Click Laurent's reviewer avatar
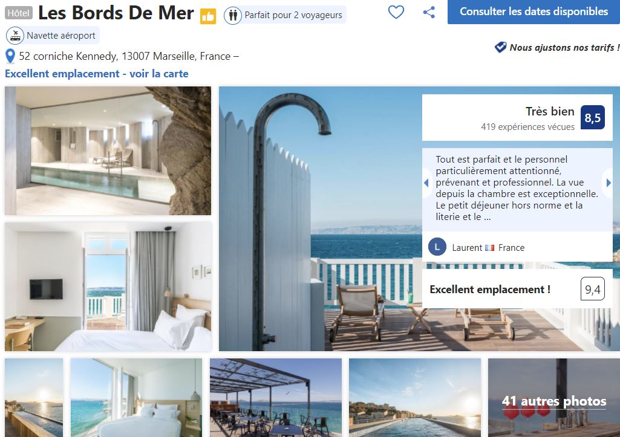Viewport: 620px width, 437px height. [x=437, y=247]
